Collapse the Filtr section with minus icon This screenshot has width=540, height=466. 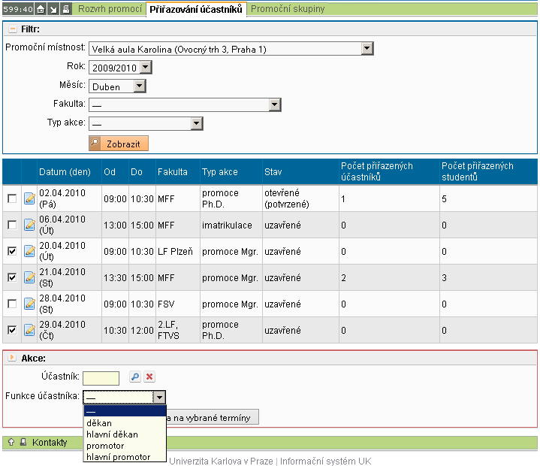[12, 29]
